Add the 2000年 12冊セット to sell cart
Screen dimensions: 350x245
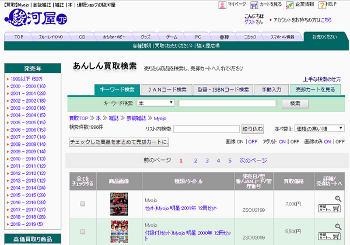coord(329,236)
